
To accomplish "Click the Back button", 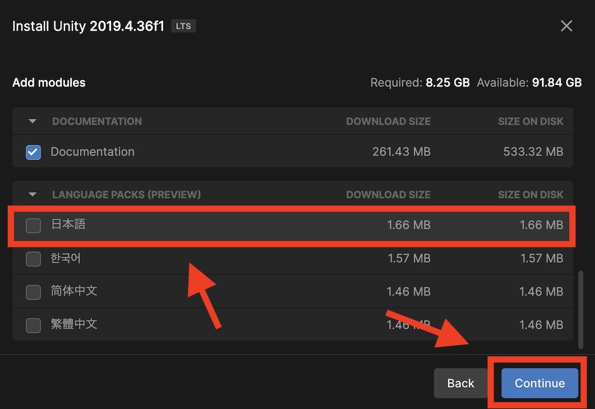I will click(x=460, y=383).
